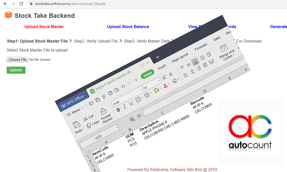Click the red font color swatch
This screenshot has width=287, height=172.
(x=165, y=86)
